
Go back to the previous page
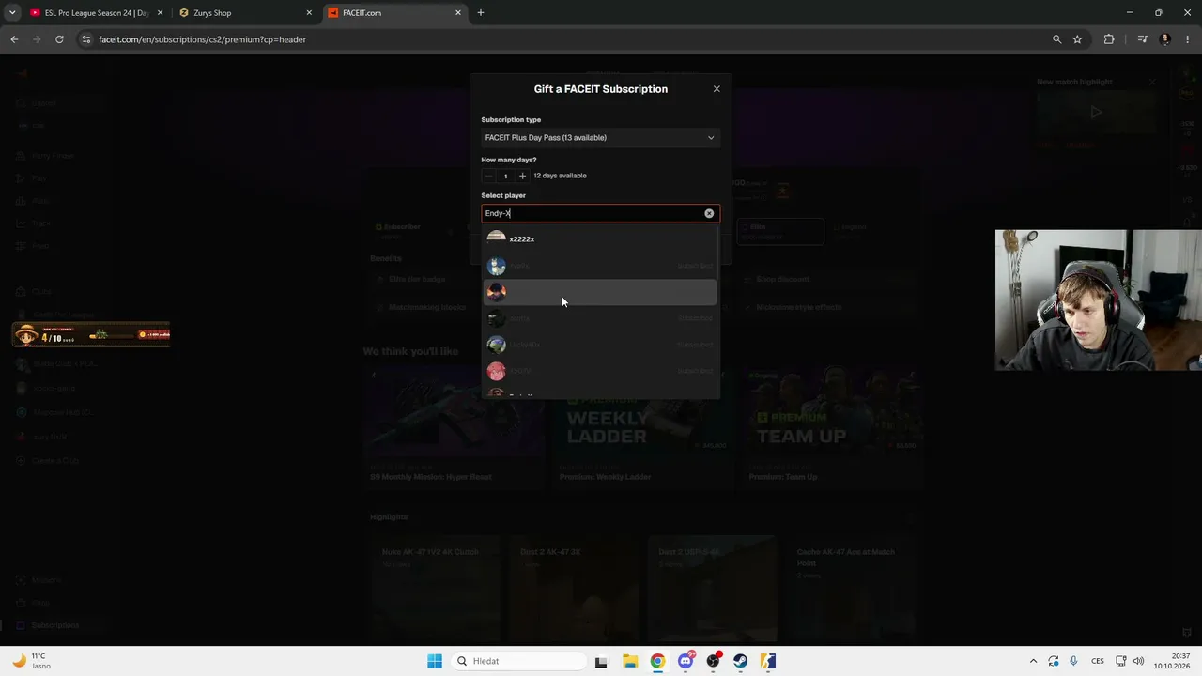point(14,39)
